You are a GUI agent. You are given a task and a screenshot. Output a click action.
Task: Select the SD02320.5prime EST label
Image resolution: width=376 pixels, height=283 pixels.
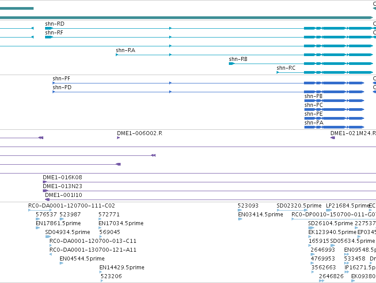coord(299,206)
